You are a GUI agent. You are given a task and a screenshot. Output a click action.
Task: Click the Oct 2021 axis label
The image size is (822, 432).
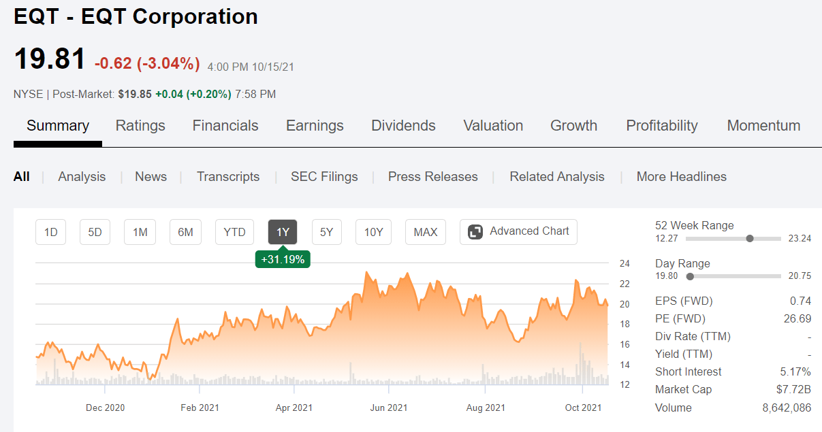(x=583, y=408)
